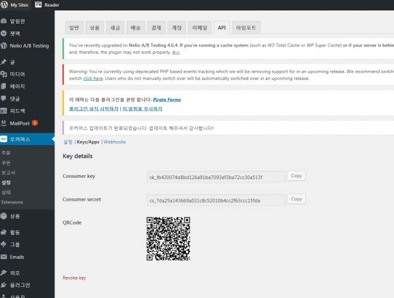Open the 상태 submenu item
The height and width of the screenshot is (298, 394).
tap(6, 192)
